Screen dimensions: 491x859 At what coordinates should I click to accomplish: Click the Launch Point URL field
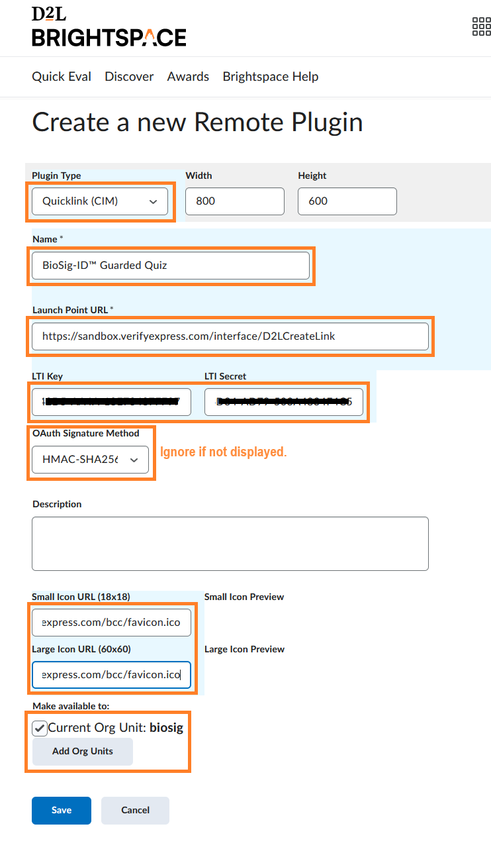[230, 336]
